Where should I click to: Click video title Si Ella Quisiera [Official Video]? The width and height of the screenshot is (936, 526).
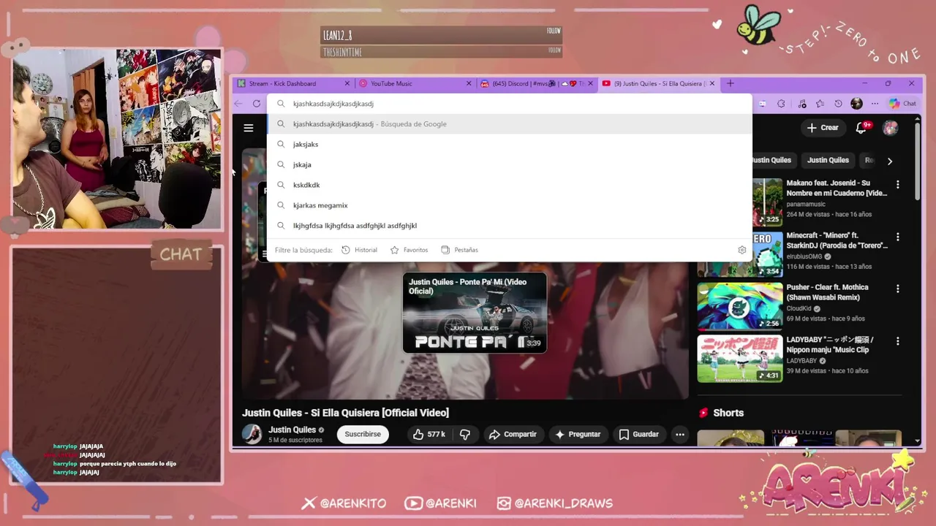345,413
